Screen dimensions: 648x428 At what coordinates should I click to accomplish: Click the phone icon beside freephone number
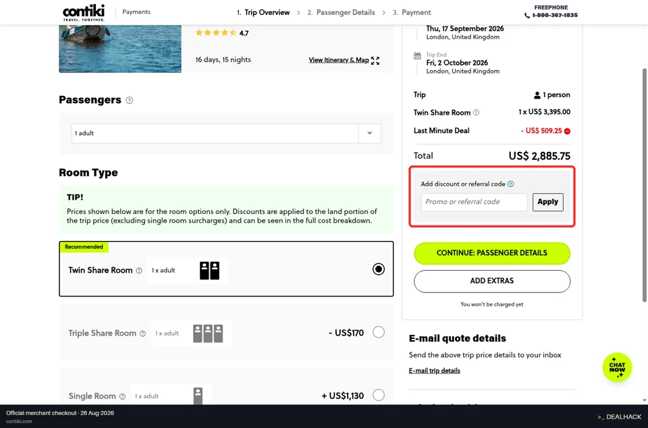click(x=527, y=16)
